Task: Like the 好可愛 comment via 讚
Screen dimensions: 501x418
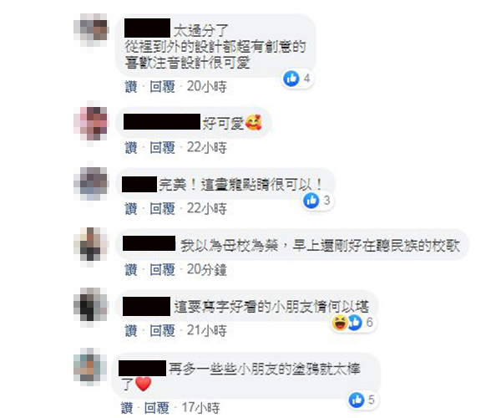Action: [x=131, y=148]
